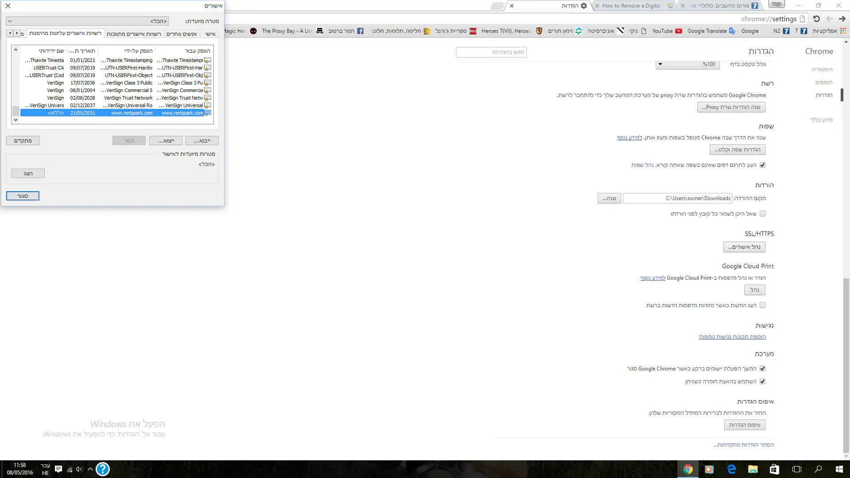
Task: Disable hardware acceleration checkbox
Action: coord(762,382)
